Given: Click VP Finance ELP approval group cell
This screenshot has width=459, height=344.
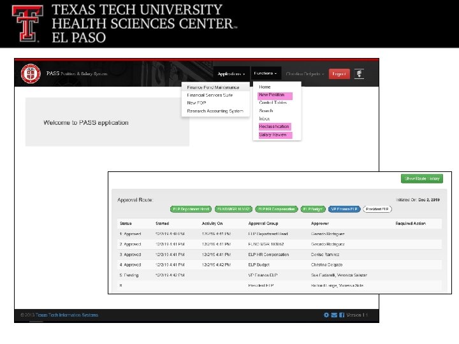Looking at the screenshot, I should pos(263,275).
